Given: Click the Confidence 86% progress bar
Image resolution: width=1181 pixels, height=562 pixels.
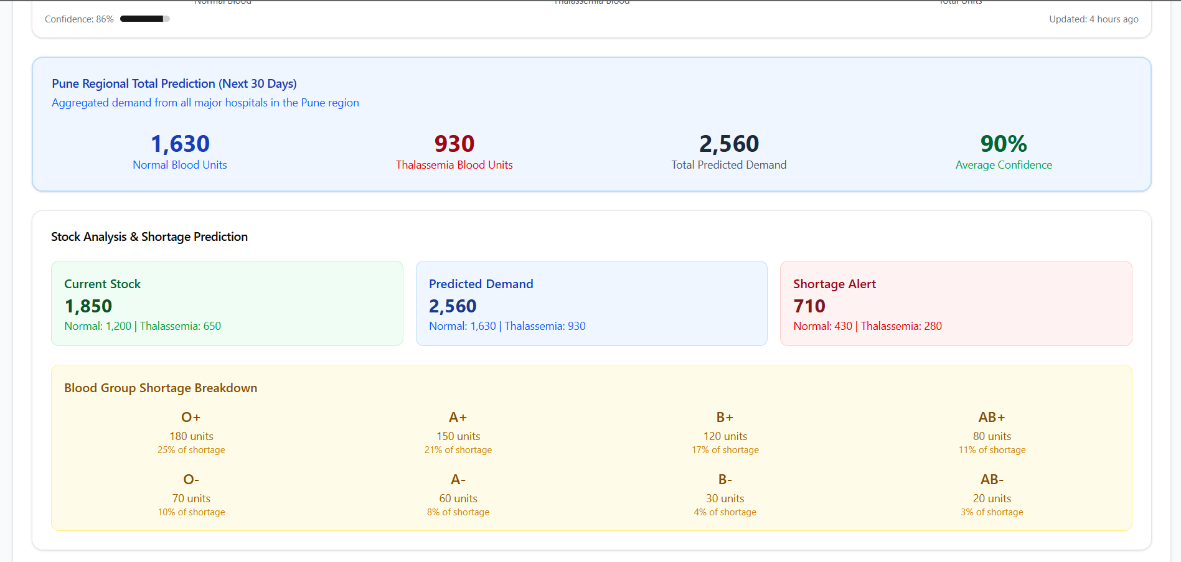Looking at the screenshot, I should click(144, 19).
